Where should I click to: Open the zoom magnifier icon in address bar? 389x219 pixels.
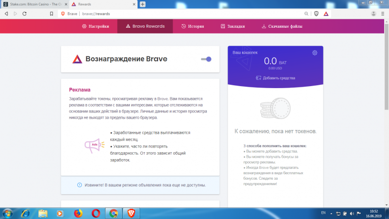click(x=306, y=14)
